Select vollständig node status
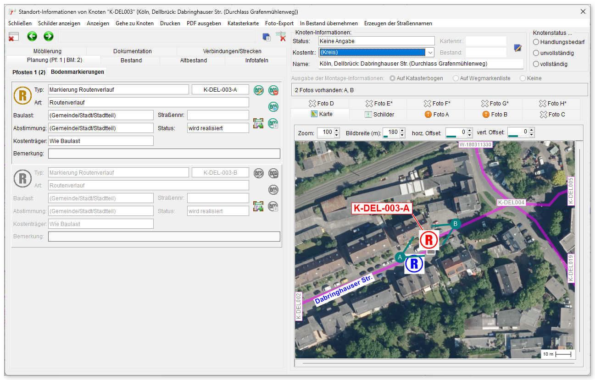This screenshot has height=380, width=595. 536,64
